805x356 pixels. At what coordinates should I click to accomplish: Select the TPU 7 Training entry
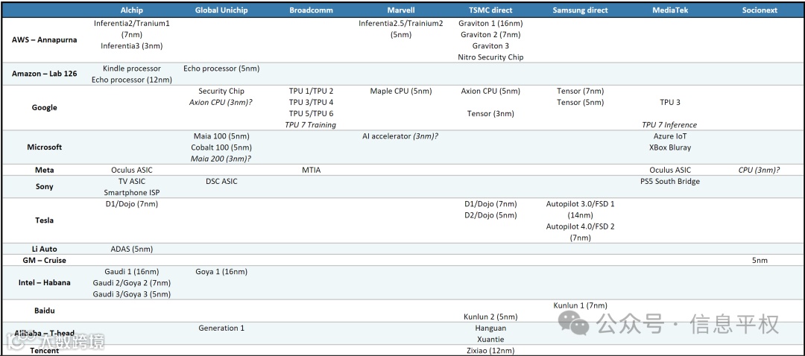(311, 124)
